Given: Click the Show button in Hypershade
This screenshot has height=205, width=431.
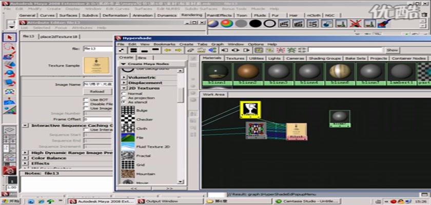Looking at the screenshot, I should [392, 50].
